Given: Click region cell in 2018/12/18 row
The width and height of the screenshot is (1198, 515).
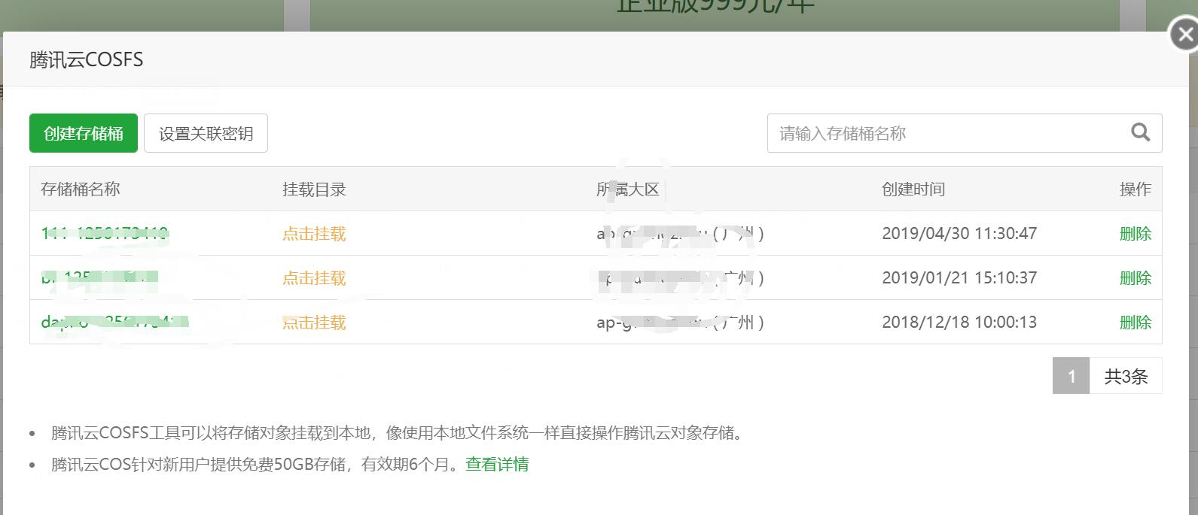Looking at the screenshot, I should tap(681, 323).
